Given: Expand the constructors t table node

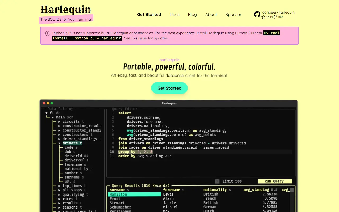Looking at the screenshot, I should pyautogui.click(x=59, y=135).
